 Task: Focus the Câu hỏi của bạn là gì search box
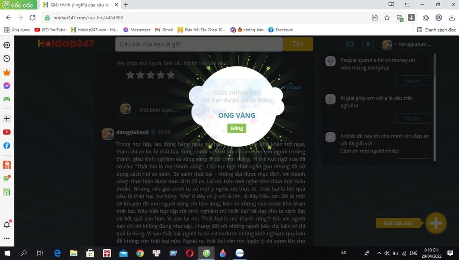pyautogui.click(x=199, y=44)
